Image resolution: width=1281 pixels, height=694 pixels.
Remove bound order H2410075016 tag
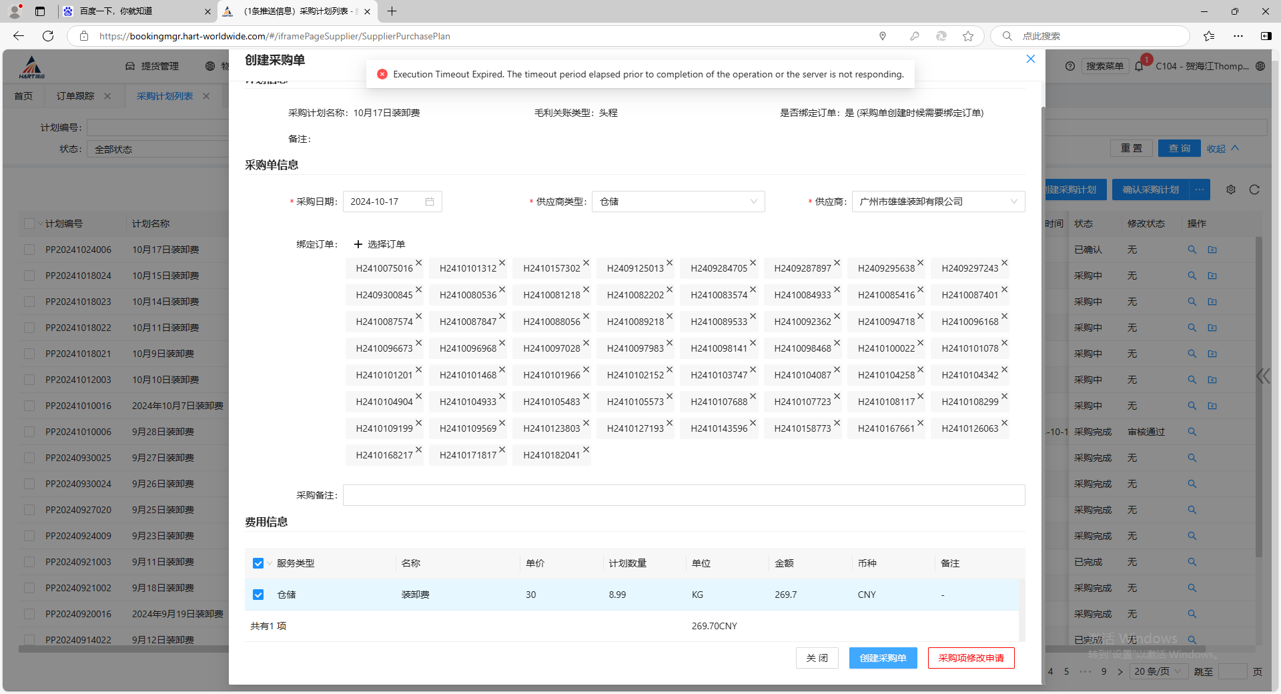coord(419,263)
